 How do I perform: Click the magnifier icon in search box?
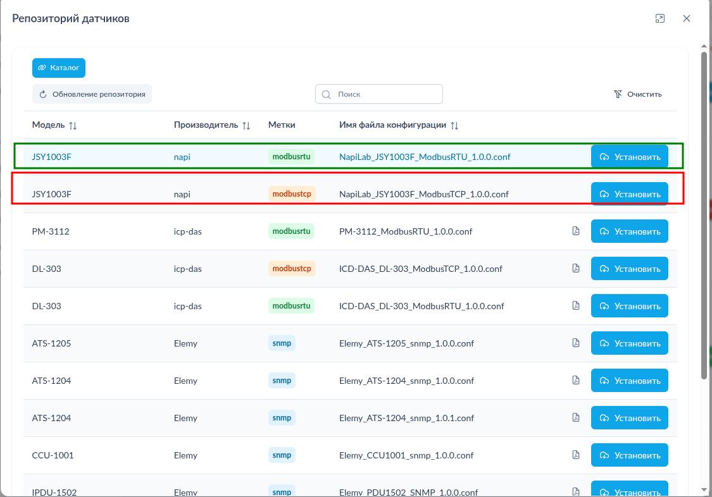pyautogui.click(x=327, y=94)
